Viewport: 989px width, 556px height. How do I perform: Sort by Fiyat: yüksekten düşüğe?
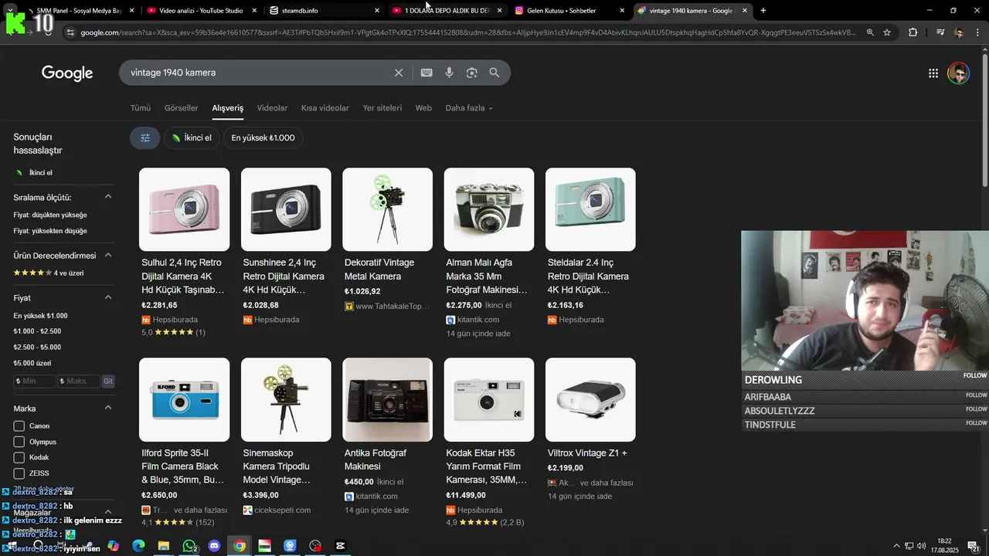tap(50, 231)
